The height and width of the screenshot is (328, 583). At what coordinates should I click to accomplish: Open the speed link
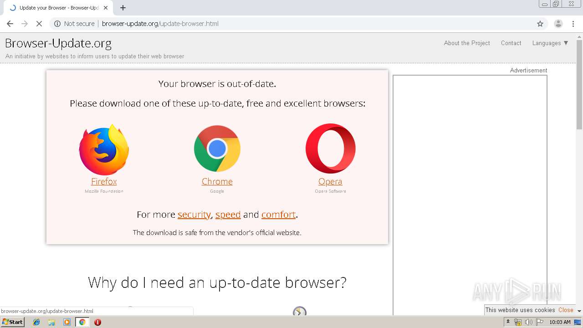click(x=228, y=215)
